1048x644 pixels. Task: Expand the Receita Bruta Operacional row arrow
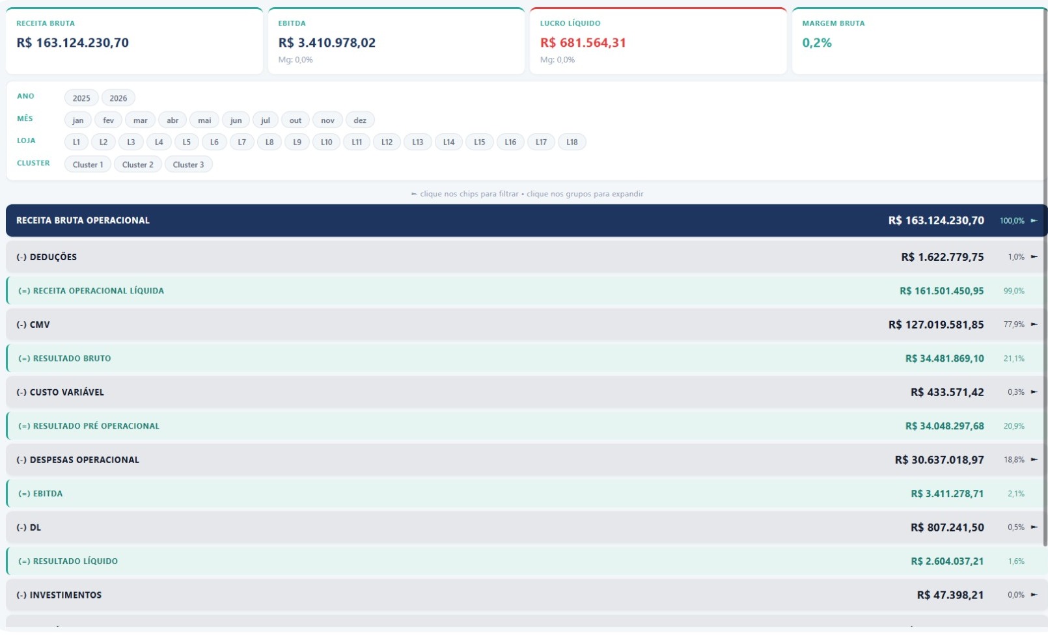coord(1034,221)
